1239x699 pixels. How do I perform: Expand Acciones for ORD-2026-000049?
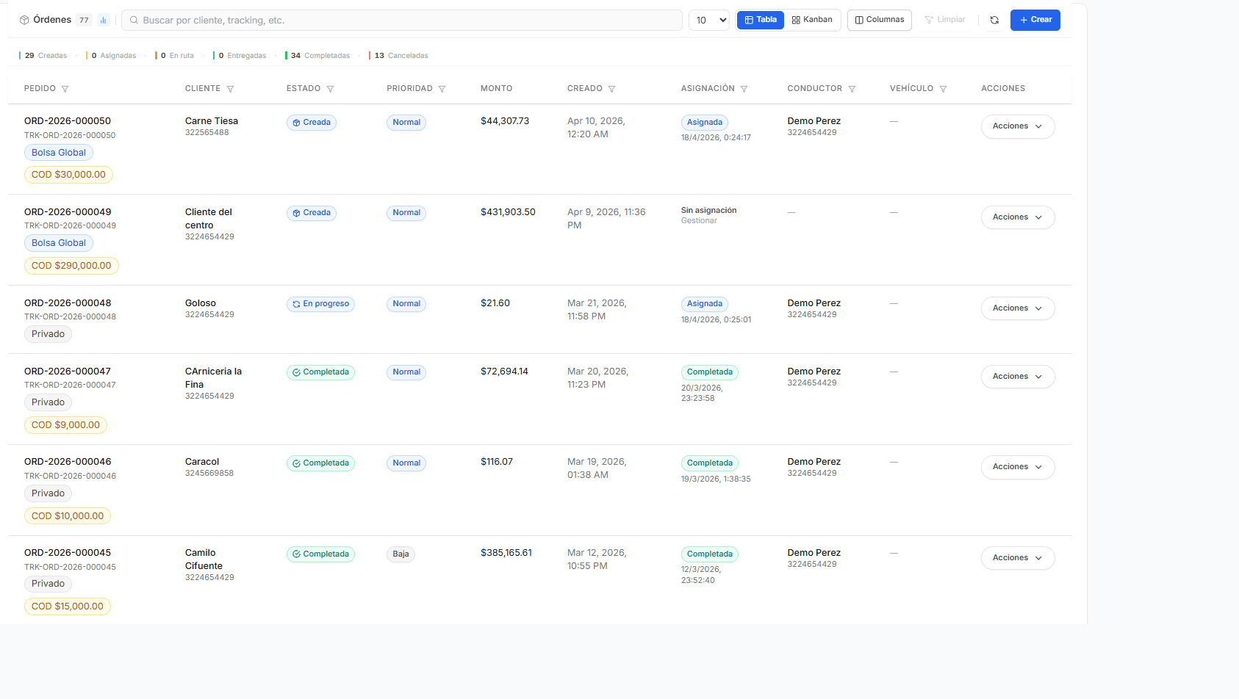(x=1018, y=217)
